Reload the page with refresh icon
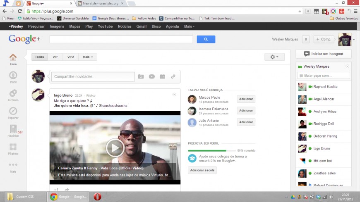Image resolution: width=360 pixels, height=202 pixels. pyautogui.click(x=20, y=11)
